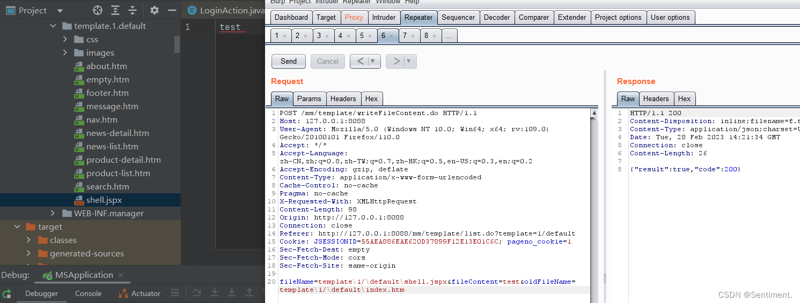This screenshot has width=800, height=303.
Task: Switch to Burp Intruder tab
Action: [384, 17]
